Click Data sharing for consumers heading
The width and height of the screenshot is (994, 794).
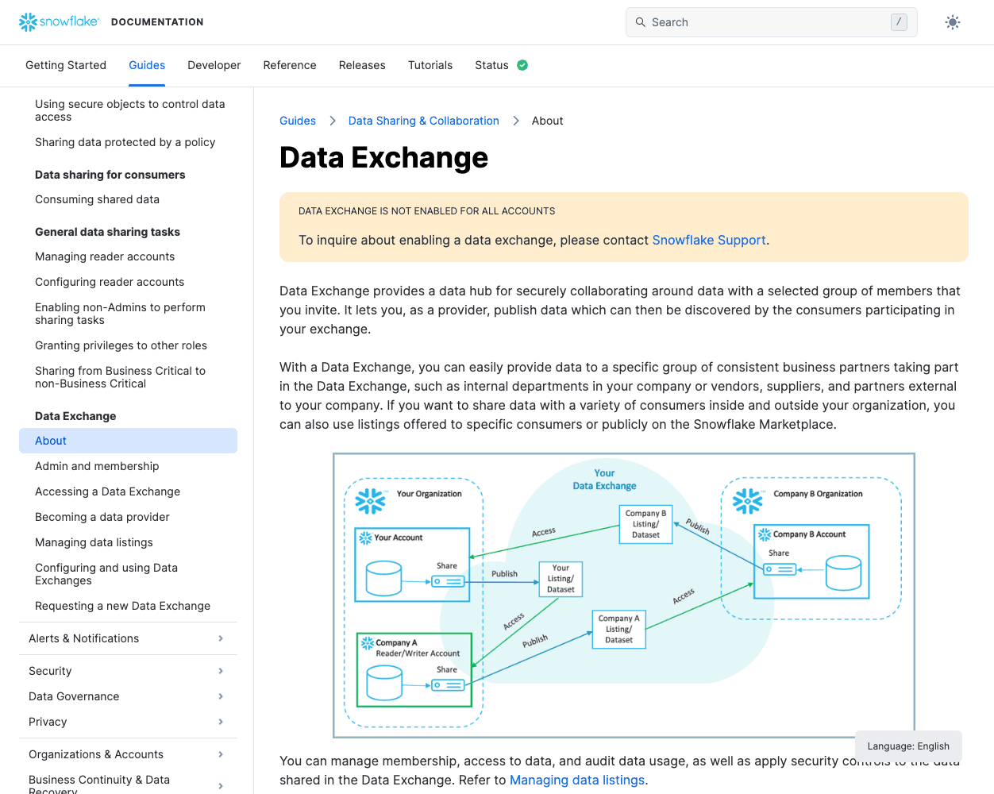(110, 175)
